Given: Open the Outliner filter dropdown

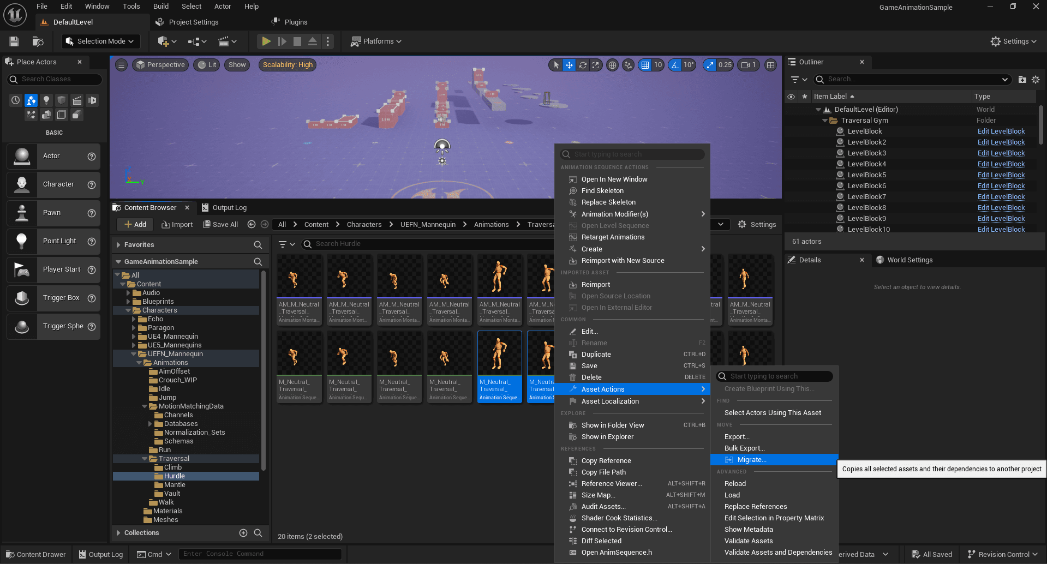Looking at the screenshot, I should [799, 80].
